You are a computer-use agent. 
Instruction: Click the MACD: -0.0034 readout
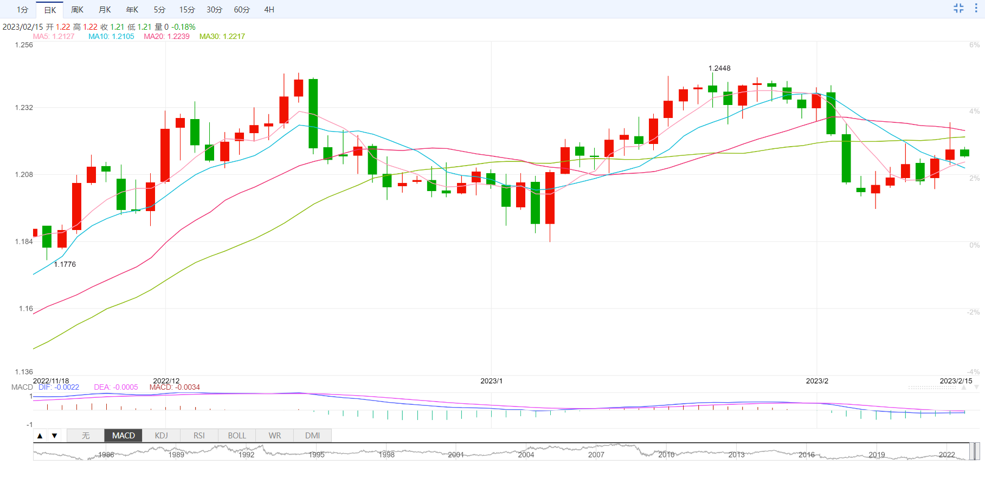pyautogui.click(x=175, y=387)
